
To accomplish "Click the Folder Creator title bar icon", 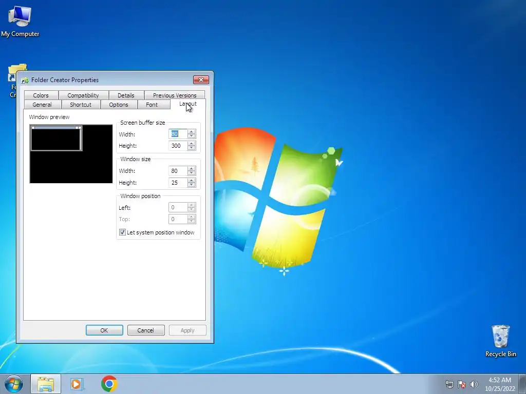I will 25,80.
